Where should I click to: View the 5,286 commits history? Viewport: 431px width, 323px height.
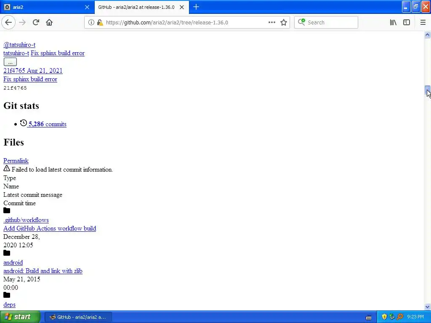pos(47,124)
